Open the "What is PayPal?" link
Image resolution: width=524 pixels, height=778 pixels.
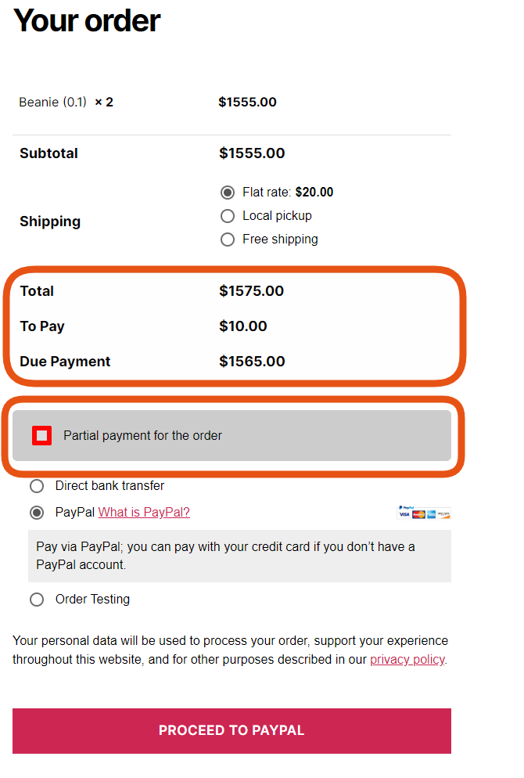click(144, 513)
